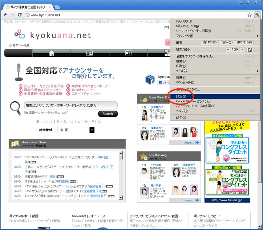Open the 検索地域 全国 dropdown
The image size is (263, 230).
76,130
